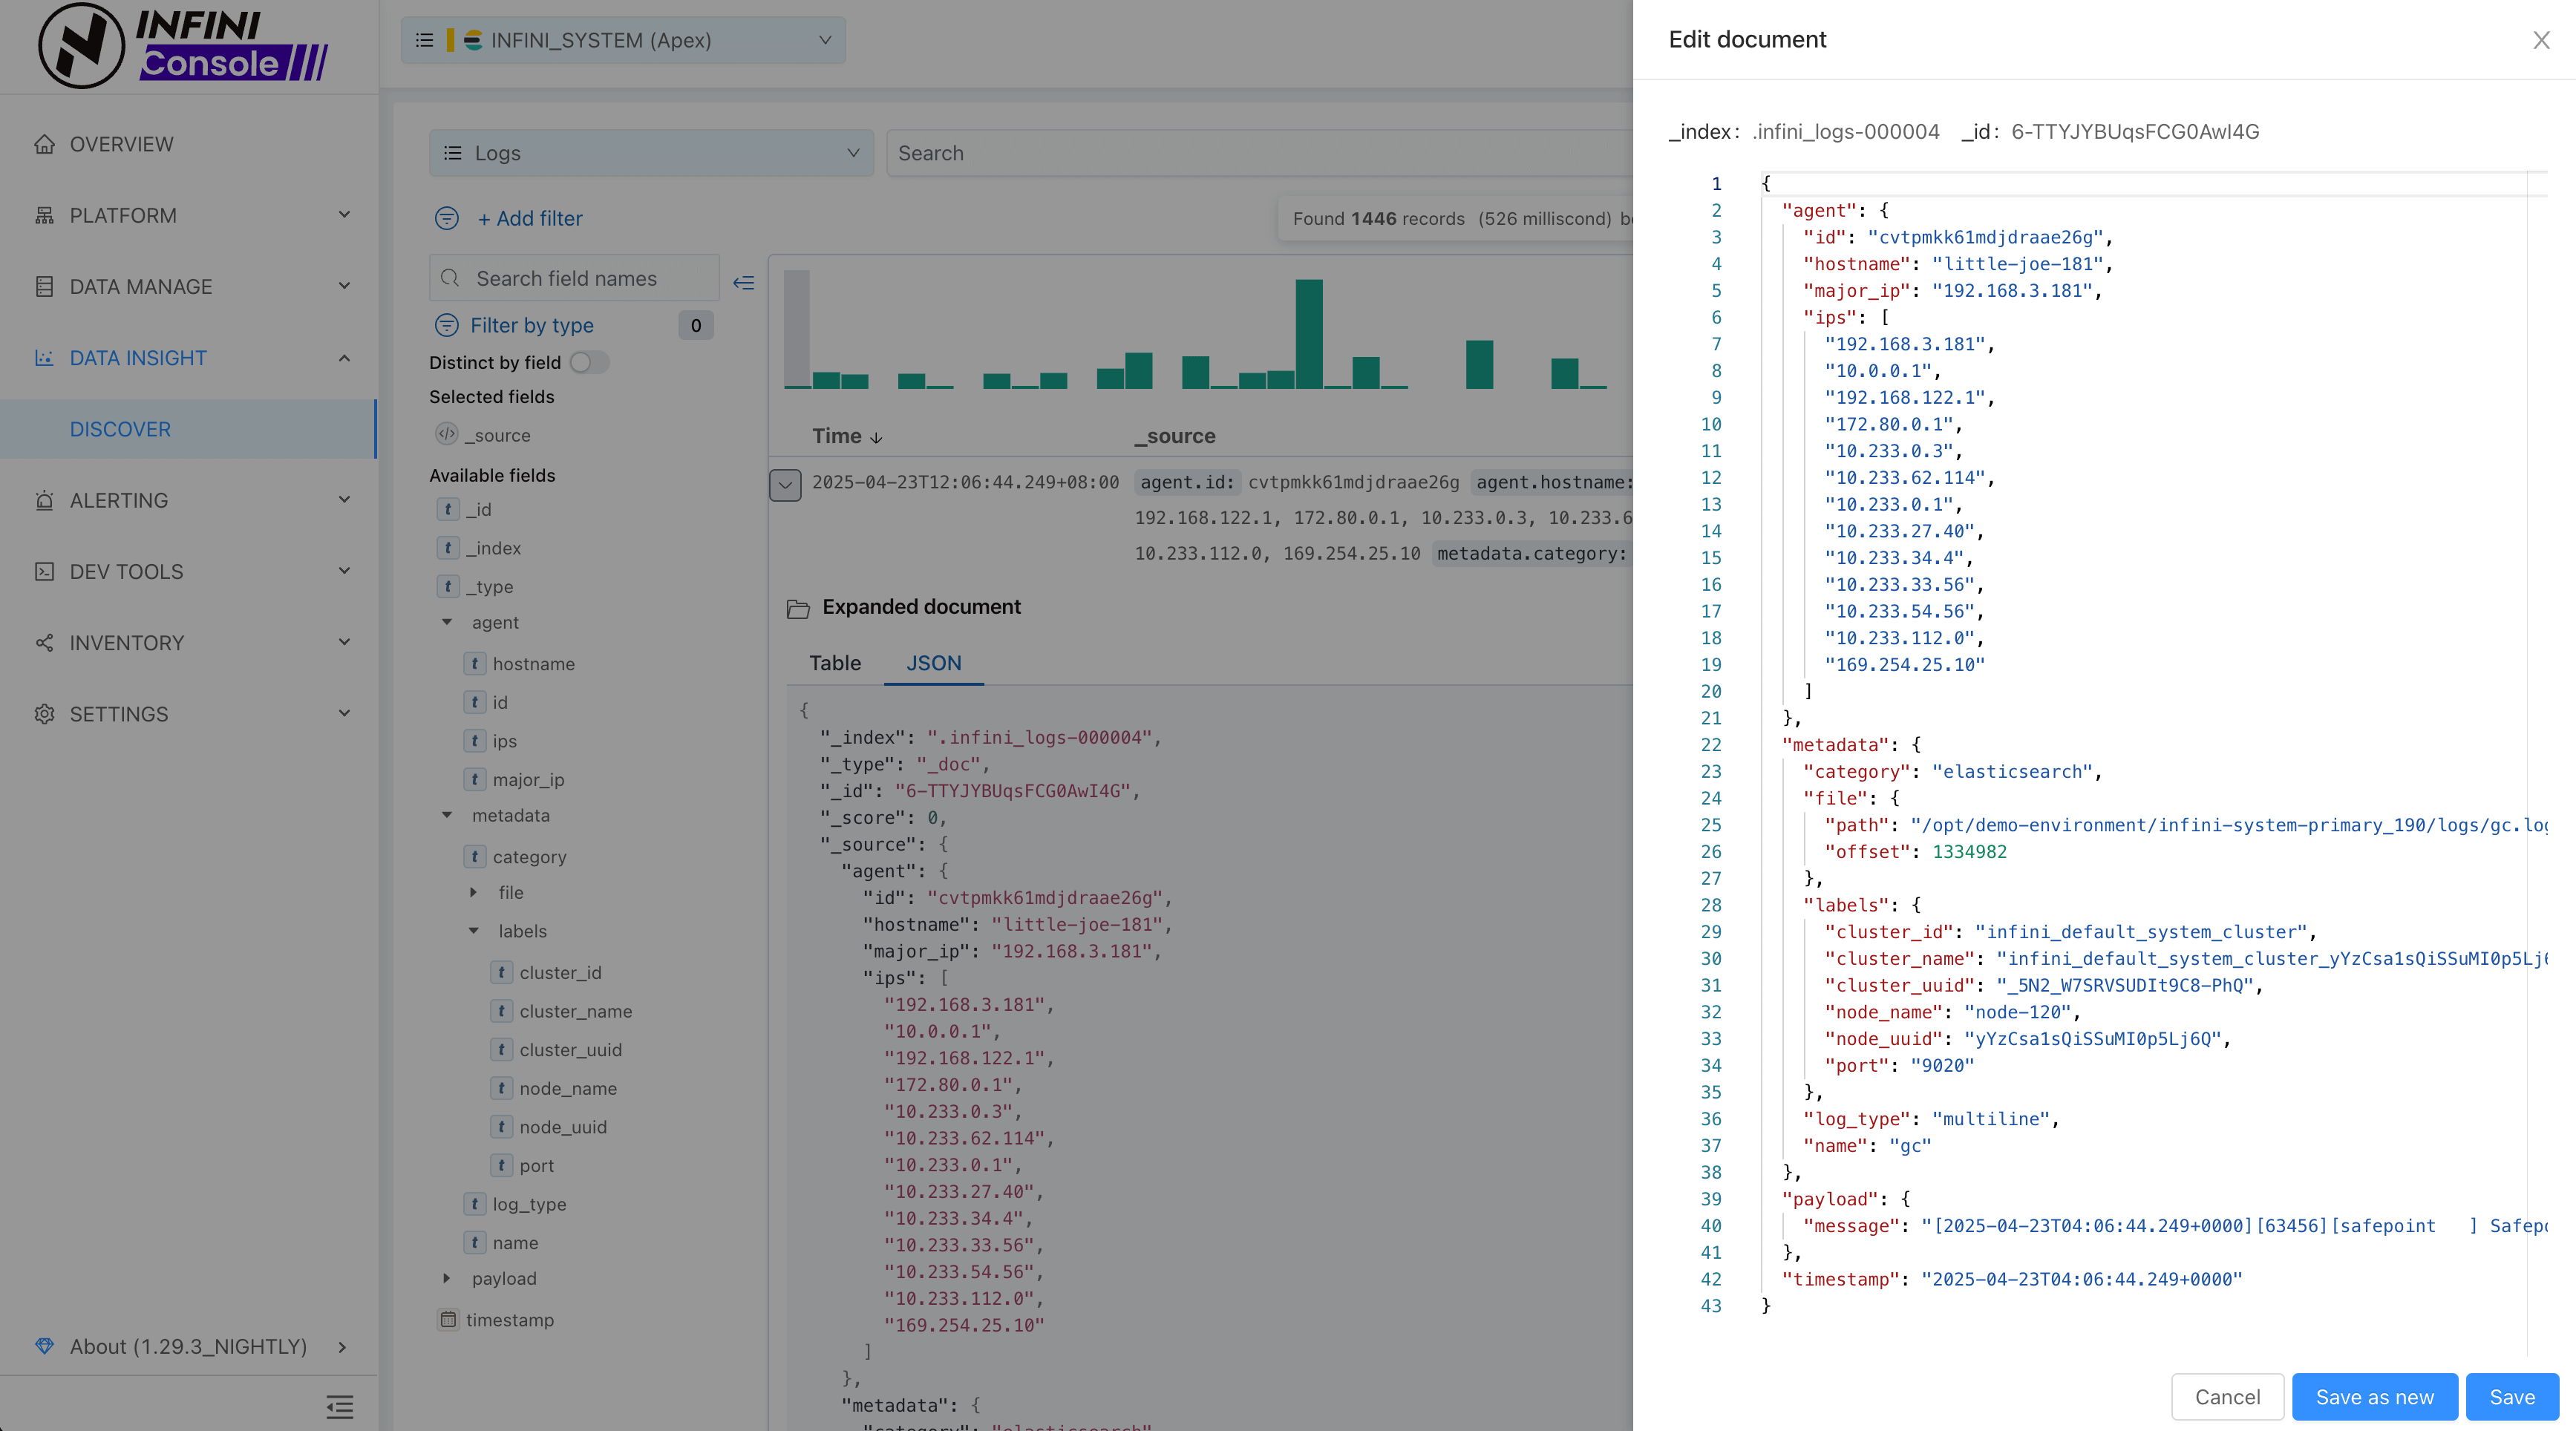Open the INFINI_SYSTEM (Apex) cluster dropdown
The width and height of the screenshot is (2576, 1431).
[x=623, y=40]
